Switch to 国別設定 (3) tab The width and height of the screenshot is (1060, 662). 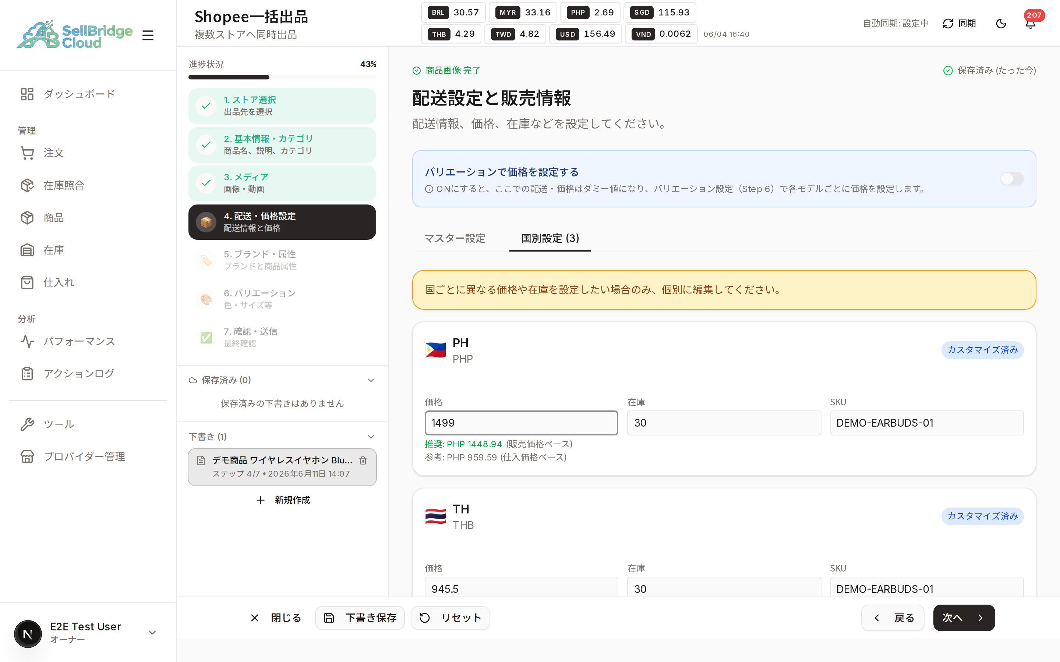click(x=550, y=238)
